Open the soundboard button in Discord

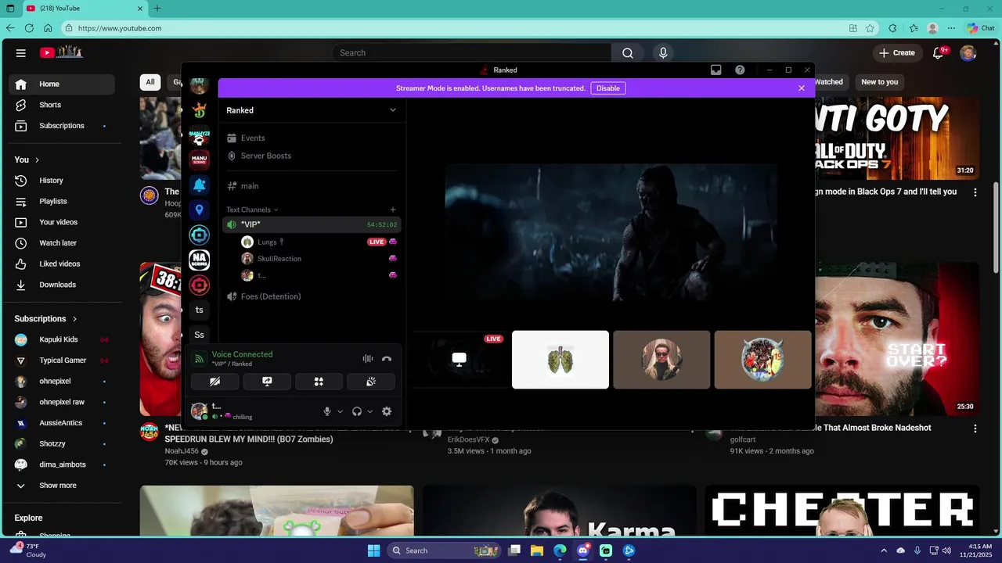(371, 382)
